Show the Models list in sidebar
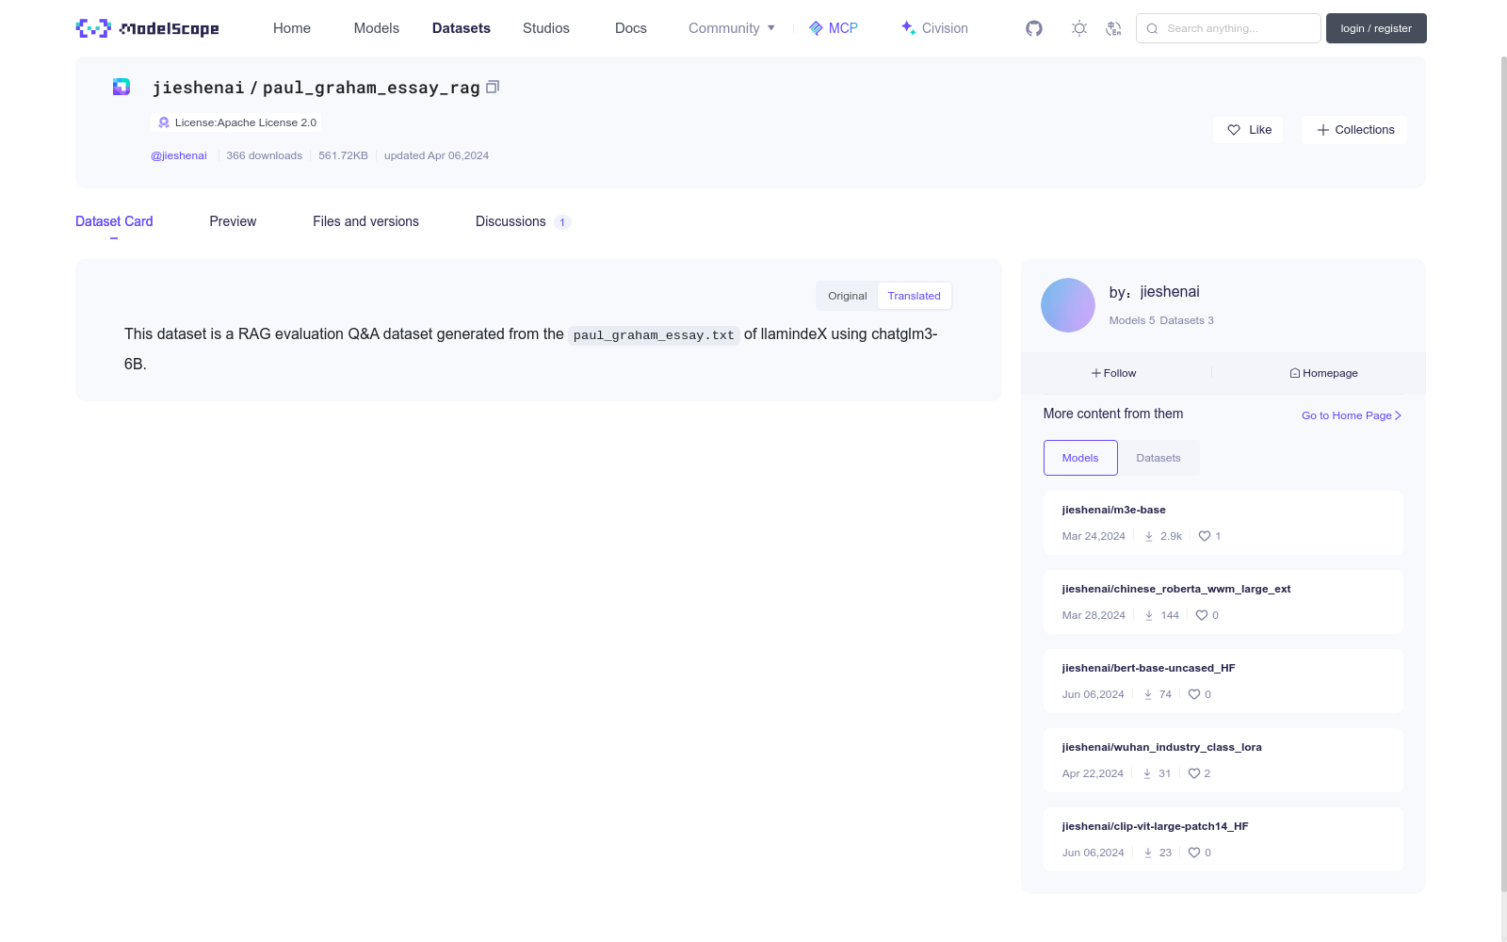The image size is (1507, 942). pos(1080,458)
